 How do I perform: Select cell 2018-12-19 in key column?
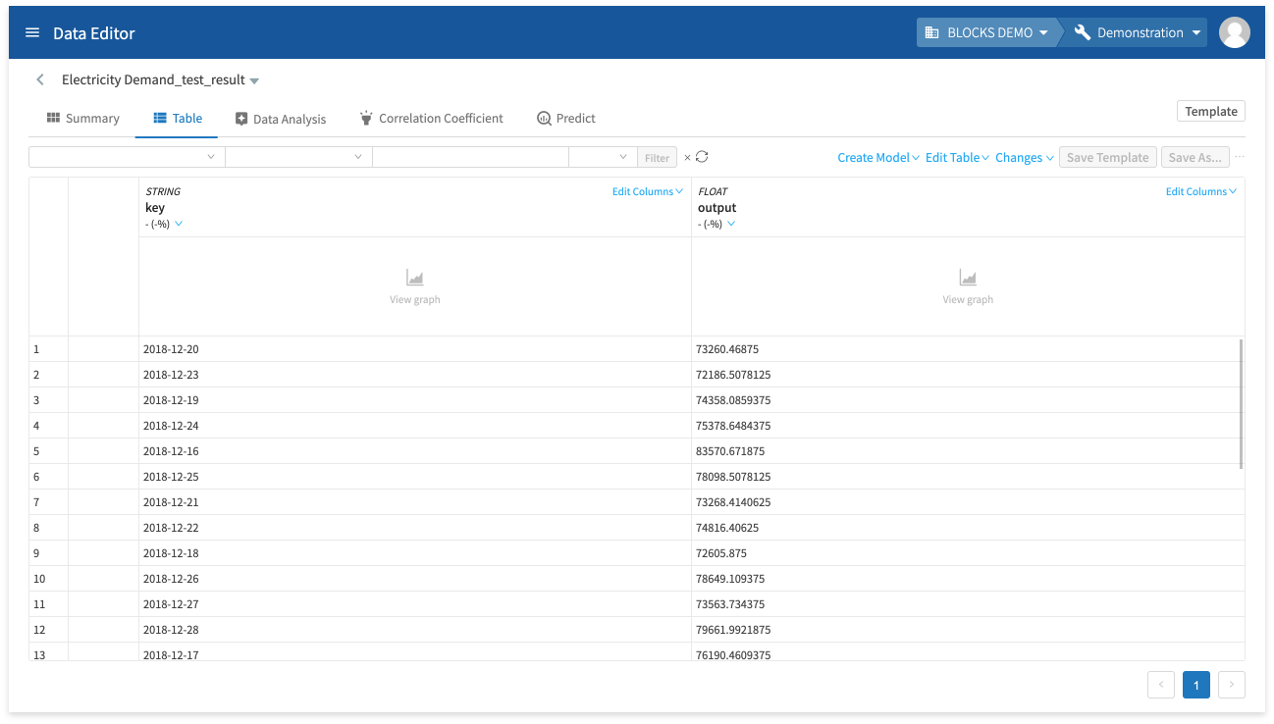coord(415,400)
